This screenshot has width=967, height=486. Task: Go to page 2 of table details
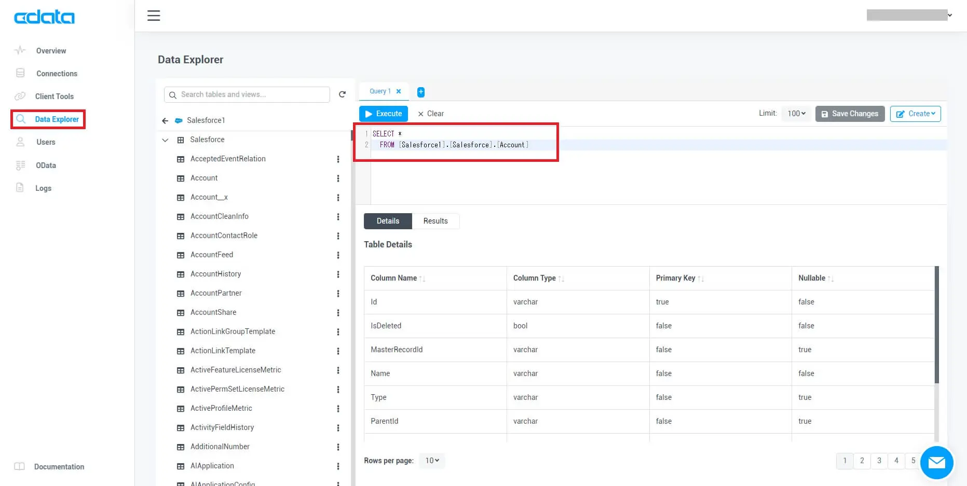pos(862,461)
